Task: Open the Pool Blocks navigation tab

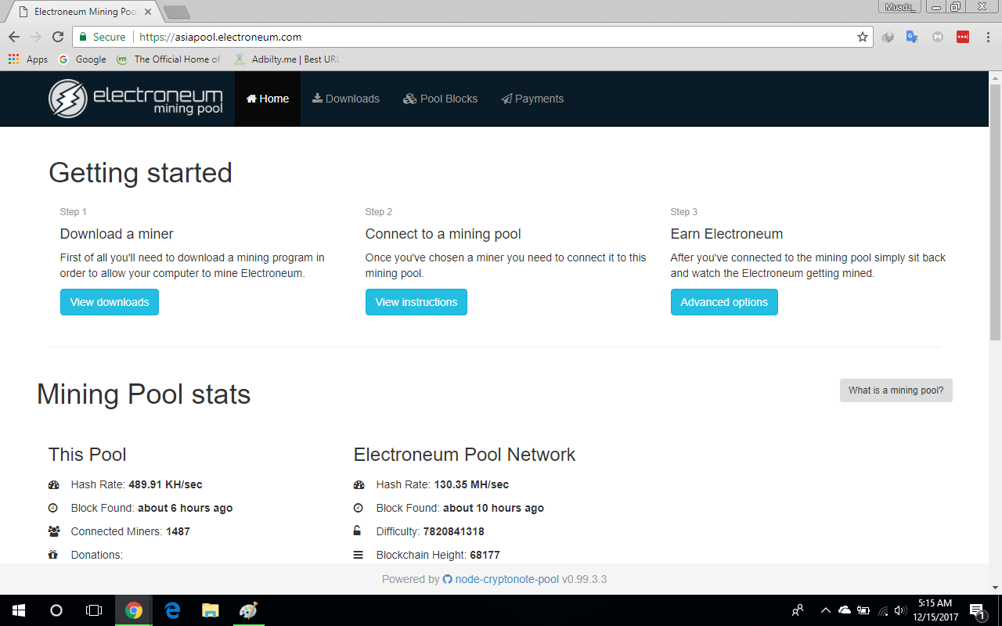Action: [441, 99]
